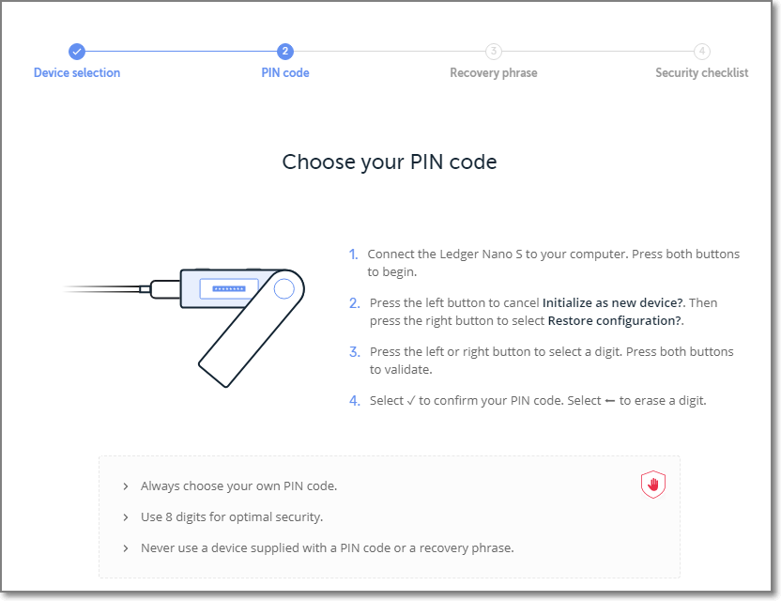Screen dimensions: 781x601
Task: Click the step 2 PIN code circle
Action: [x=285, y=52]
